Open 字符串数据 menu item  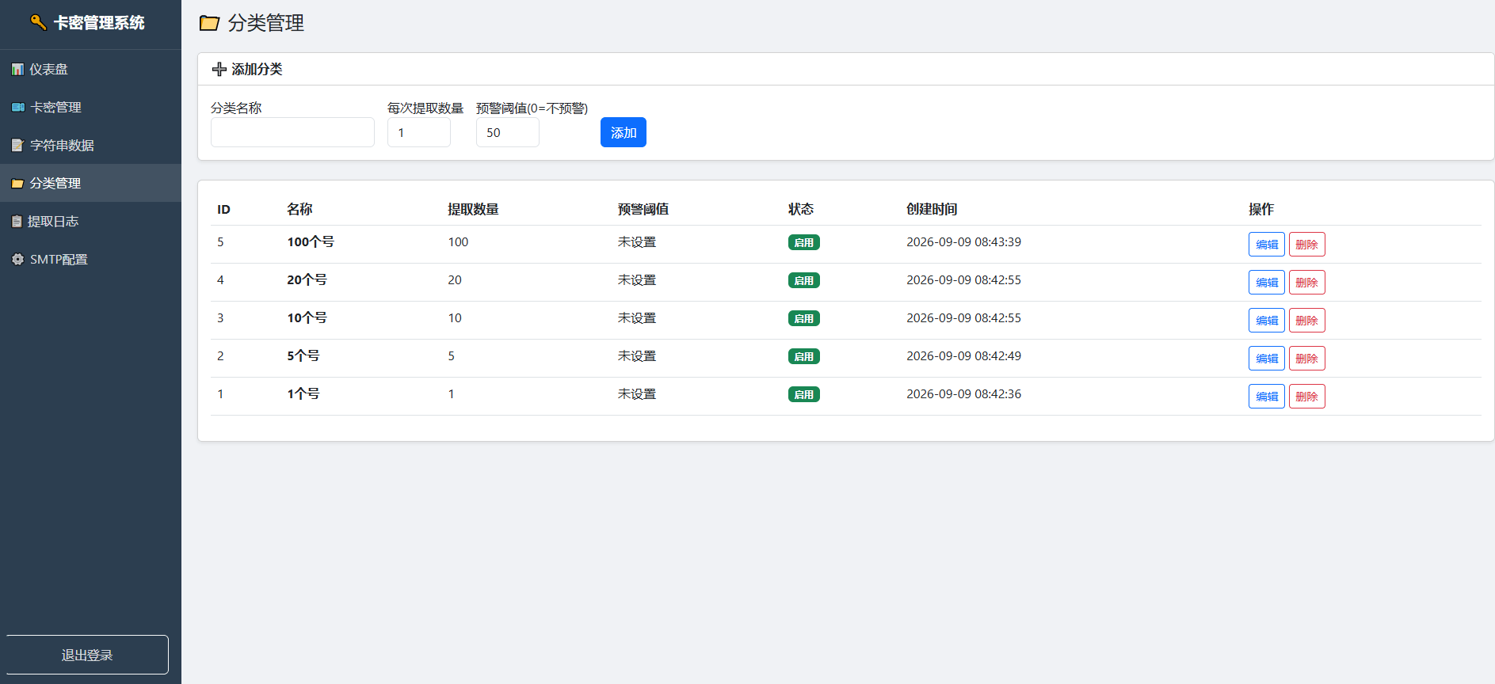90,145
